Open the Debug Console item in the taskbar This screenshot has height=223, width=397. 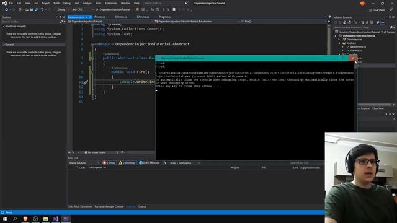66,219
